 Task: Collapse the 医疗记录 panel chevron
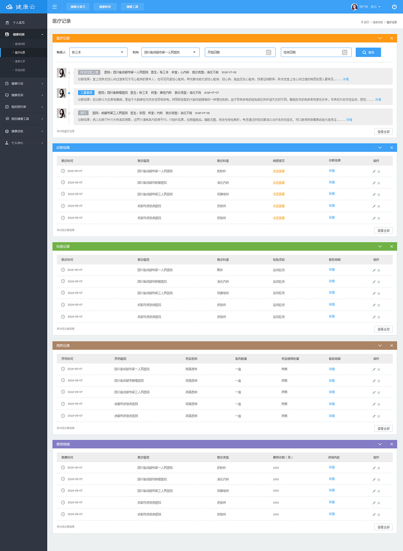(x=380, y=38)
